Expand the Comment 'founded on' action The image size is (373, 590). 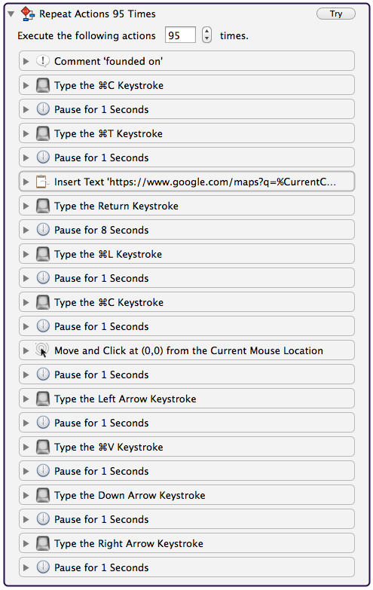point(26,61)
